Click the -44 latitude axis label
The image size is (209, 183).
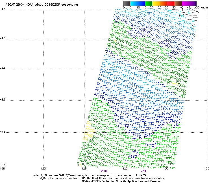pos(3,68)
